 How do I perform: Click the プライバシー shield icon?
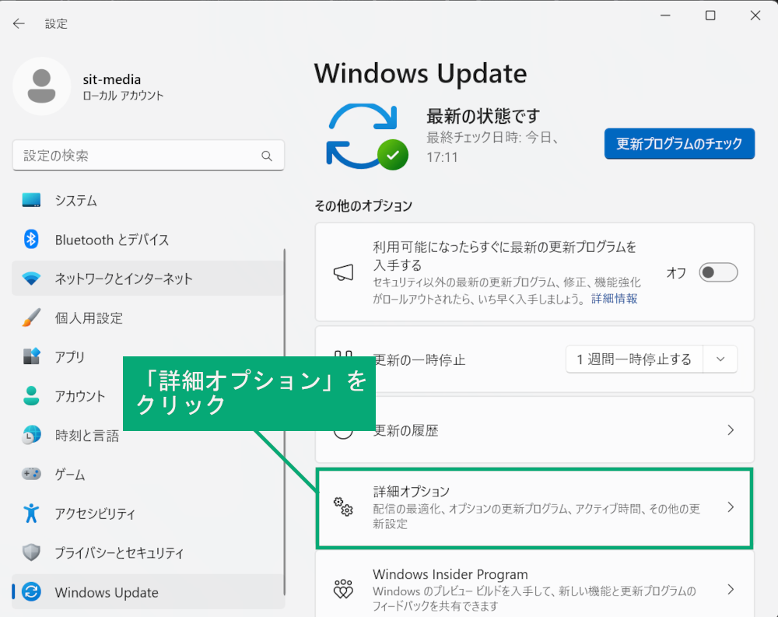31,552
